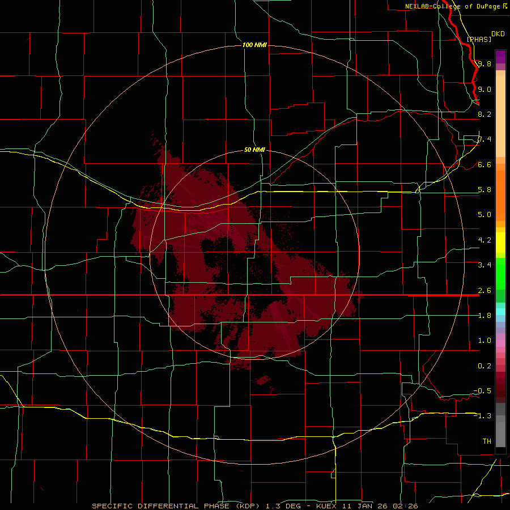Click the 2.6 value on the color scale
Viewport: 510px width, 510px height.
coord(484,291)
